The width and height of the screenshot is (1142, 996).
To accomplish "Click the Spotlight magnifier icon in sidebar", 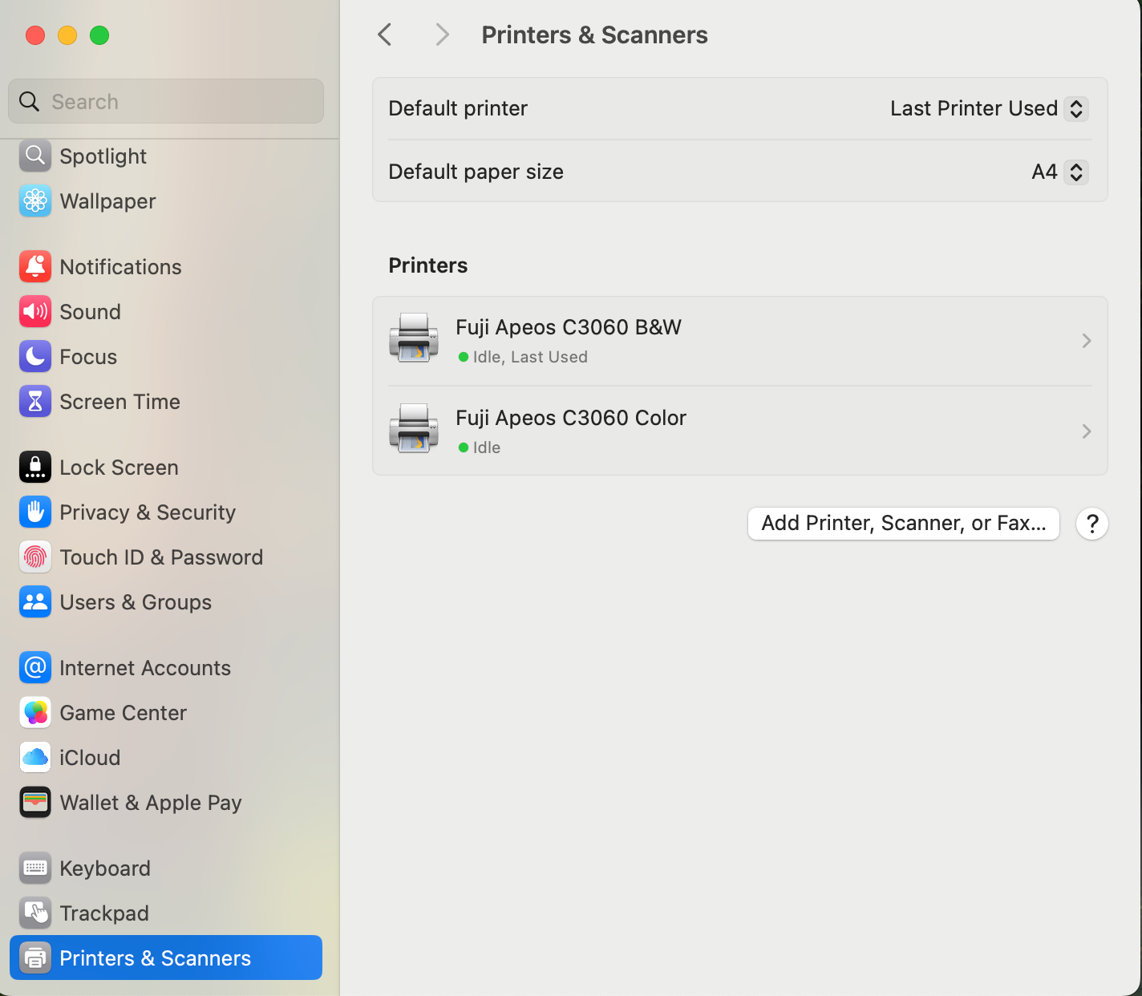I will coord(35,156).
